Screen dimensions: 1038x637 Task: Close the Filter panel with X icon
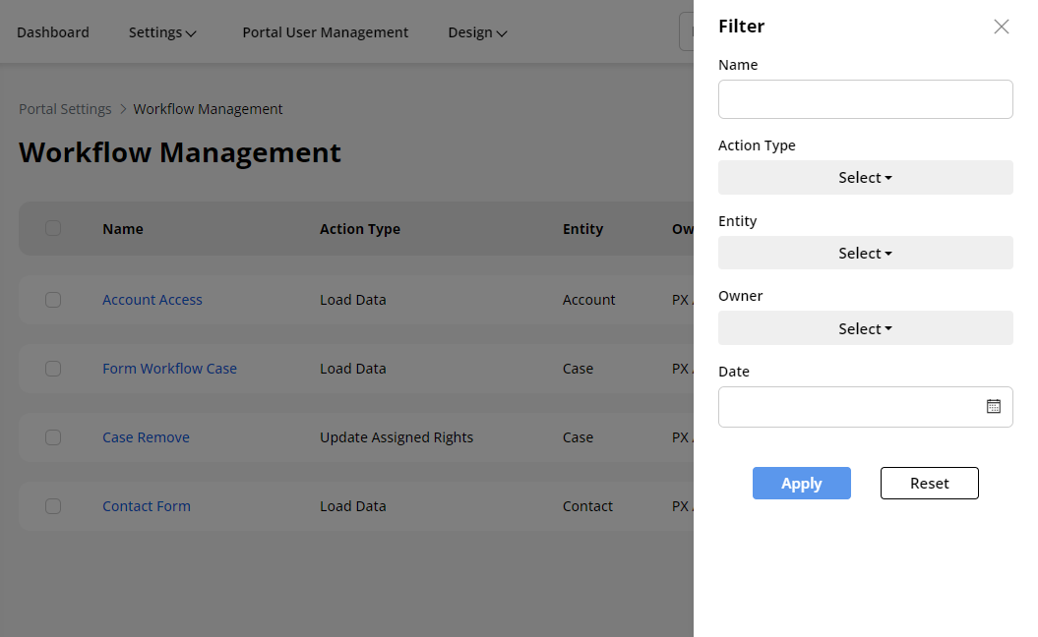[1001, 27]
